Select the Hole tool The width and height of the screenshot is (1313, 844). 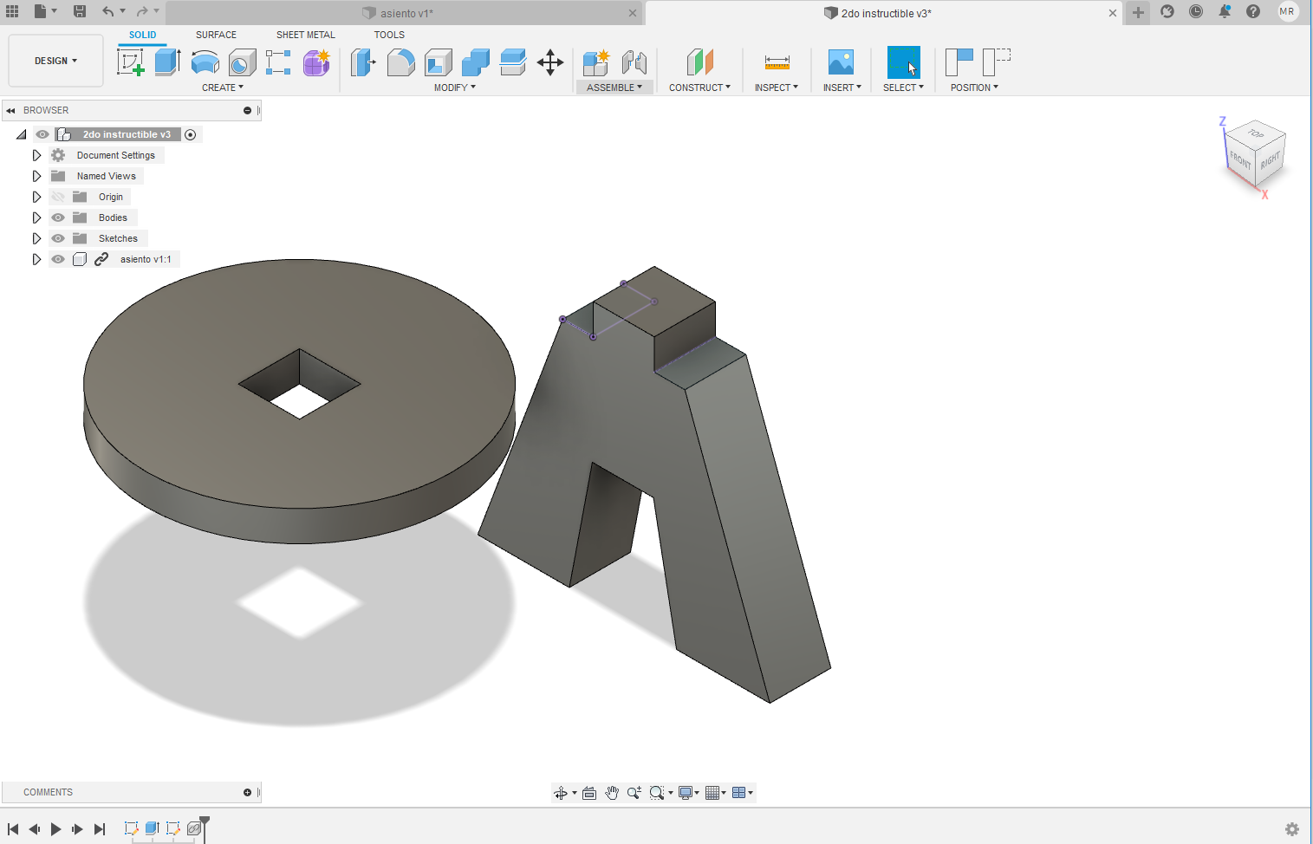tap(242, 62)
